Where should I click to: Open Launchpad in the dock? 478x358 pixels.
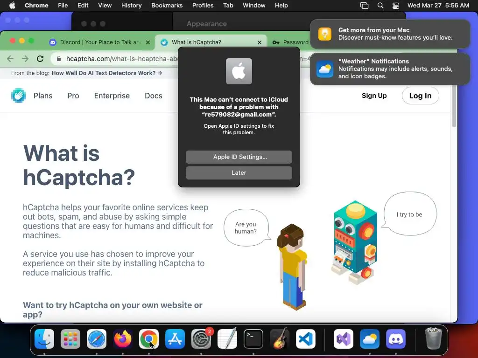tap(70, 339)
